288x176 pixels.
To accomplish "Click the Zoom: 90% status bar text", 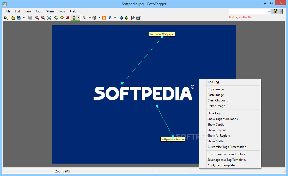I will pyautogui.click(x=63, y=171).
